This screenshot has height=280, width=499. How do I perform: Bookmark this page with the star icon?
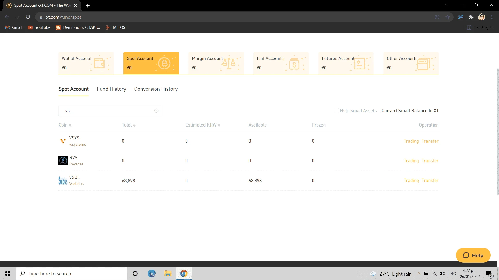click(448, 17)
